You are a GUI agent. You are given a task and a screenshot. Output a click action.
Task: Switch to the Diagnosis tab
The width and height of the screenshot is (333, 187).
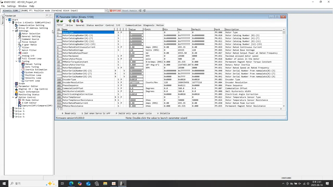click(x=149, y=25)
